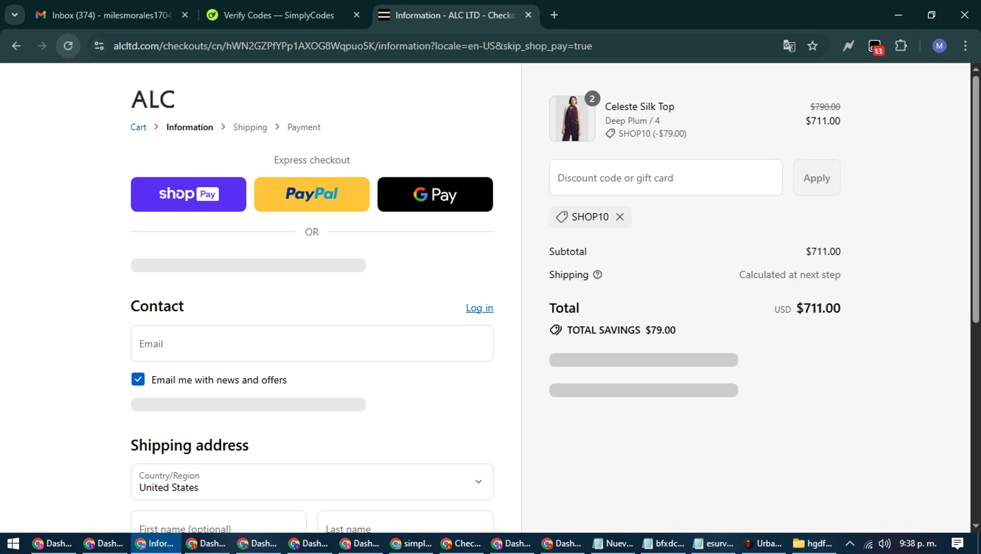Select the Information ALC LTD tab
Image resolution: width=981 pixels, height=554 pixels.
point(455,15)
